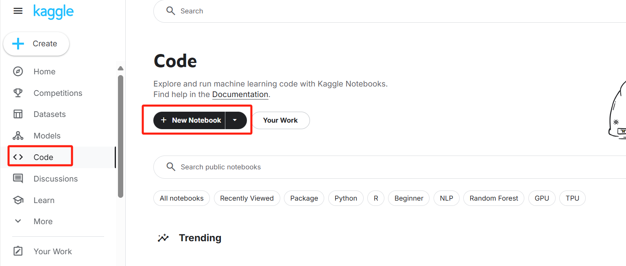Enable the Python notebook filter
The image size is (626, 266).
coord(345,198)
